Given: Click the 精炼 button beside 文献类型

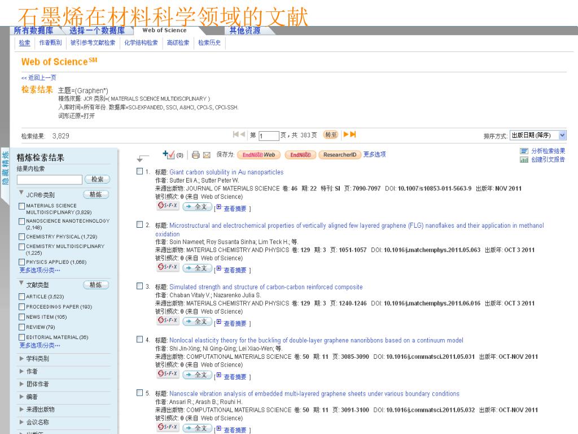Looking at the screenshot, I should 96,285.
